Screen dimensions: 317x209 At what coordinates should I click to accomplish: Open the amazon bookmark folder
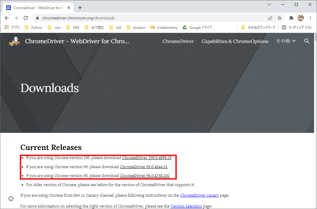(x=136, y=27)
